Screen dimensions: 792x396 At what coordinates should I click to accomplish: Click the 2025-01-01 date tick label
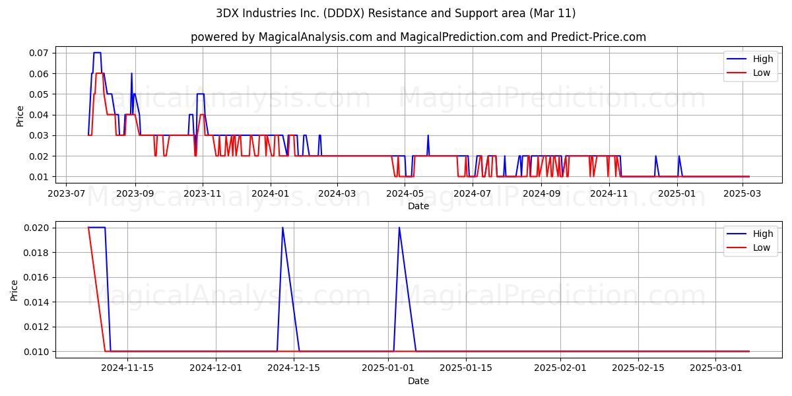pos(388,368)
